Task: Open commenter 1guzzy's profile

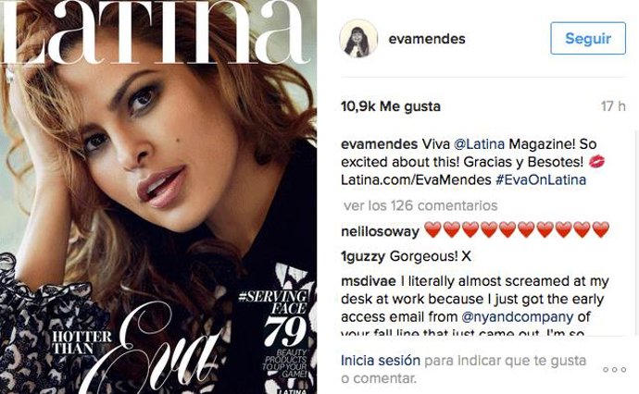Action: 363,256
